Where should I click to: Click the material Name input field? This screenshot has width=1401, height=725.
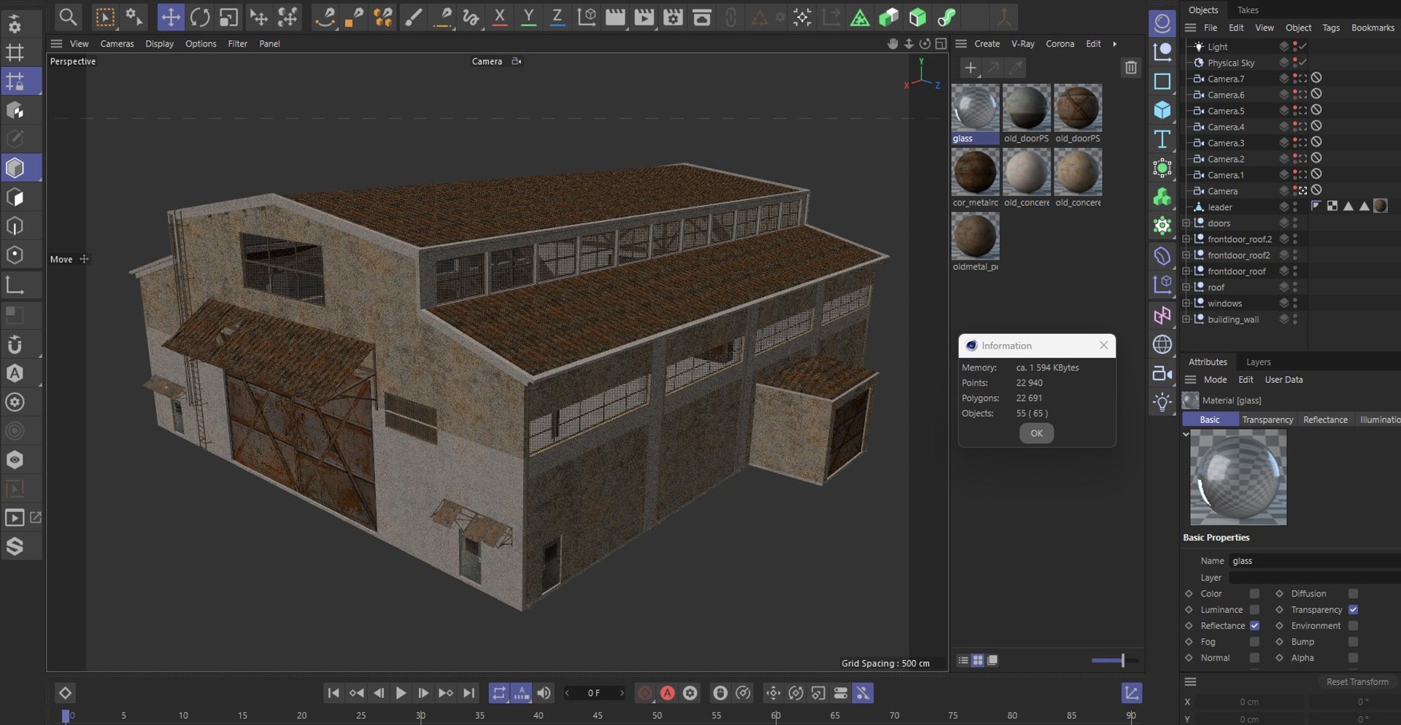point(1314,561)
